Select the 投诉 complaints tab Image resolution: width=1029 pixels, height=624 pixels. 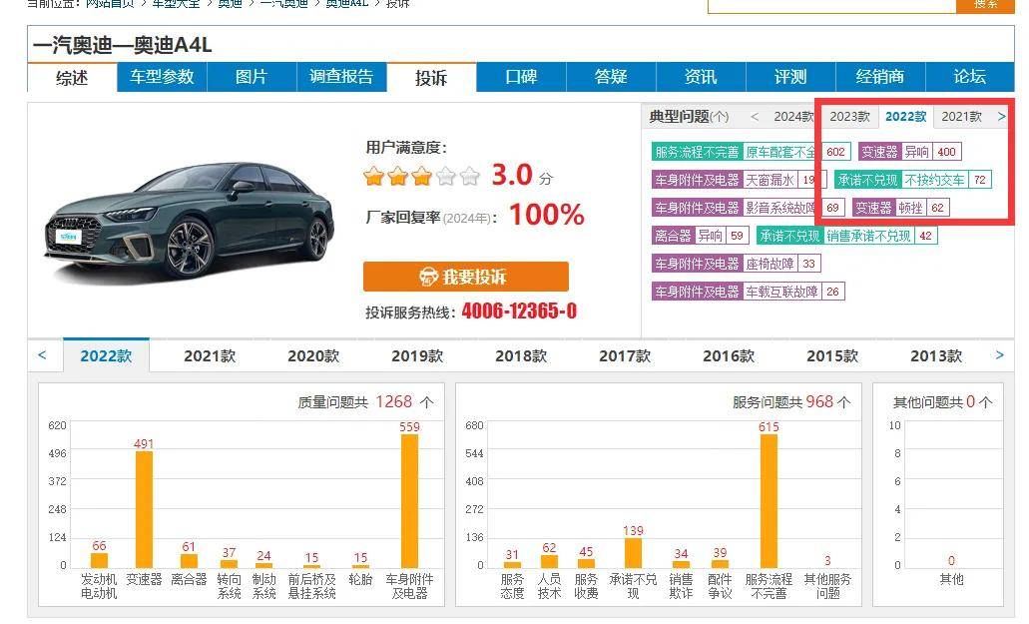(x=431, y=78)
